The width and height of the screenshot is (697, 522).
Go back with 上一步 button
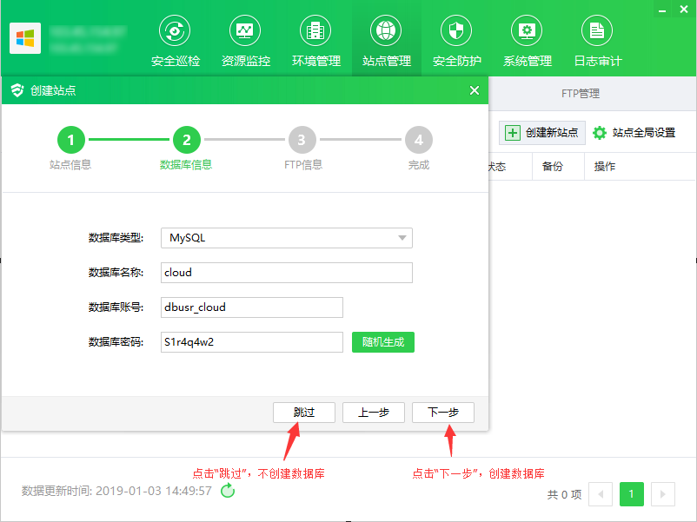374,413
